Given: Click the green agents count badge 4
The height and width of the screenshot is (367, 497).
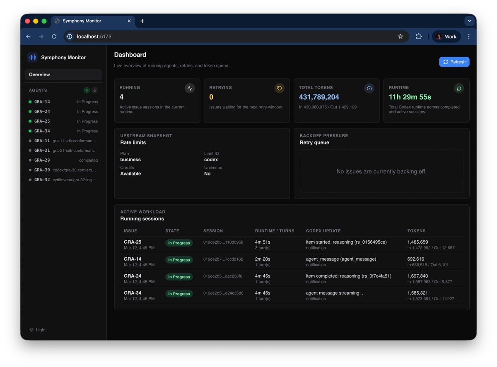Looking at the screenshot, I should pyautogui.click(x=87, y=90).
